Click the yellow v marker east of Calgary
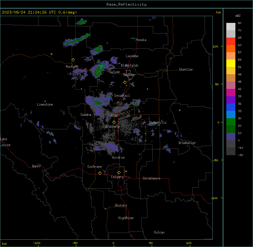Screen dimensions: 253x247 pyautogui.click(x=126, y=171)
